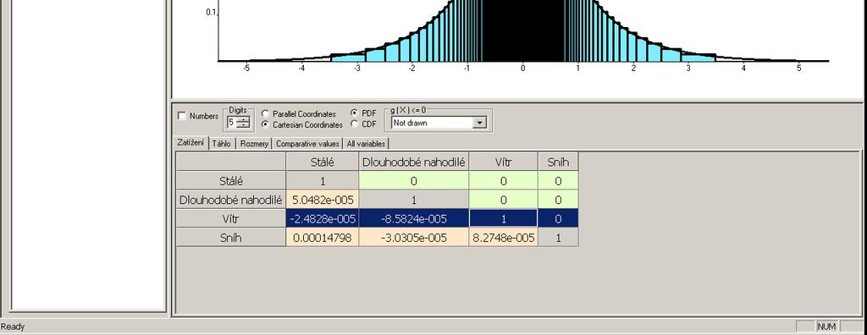Click the Sníh row header
This screenshot has width=867, height=335.
tap(231, 238)
